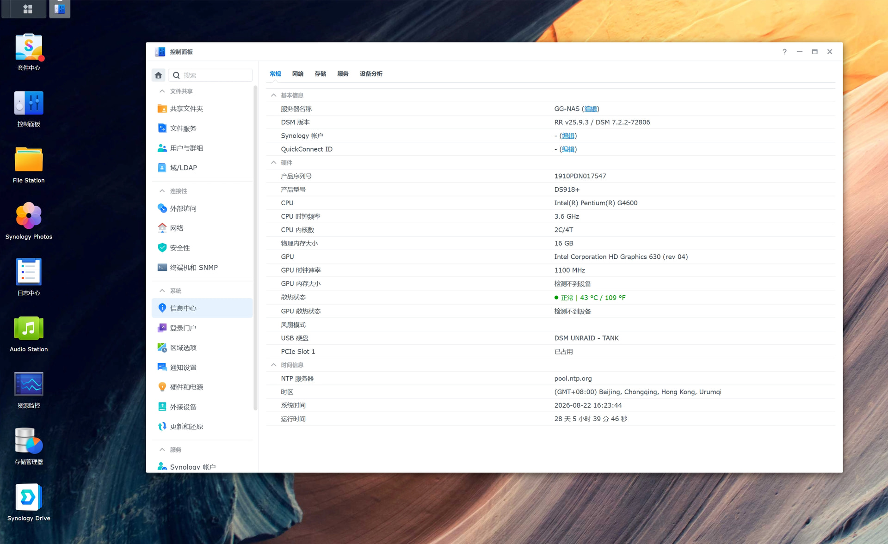Open Update & Restore (更新和还原) settings
Screen dimensions: 888x544
pos(202,427)
